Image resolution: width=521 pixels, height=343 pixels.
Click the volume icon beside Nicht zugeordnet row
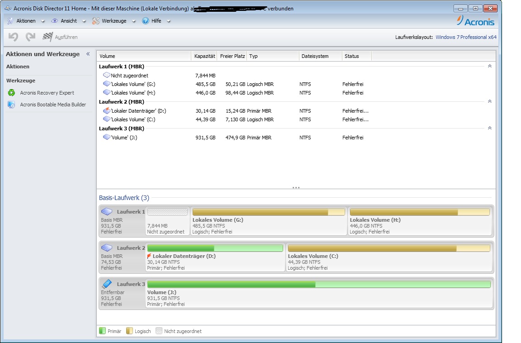pyautogui.click(x=106, y=75)
